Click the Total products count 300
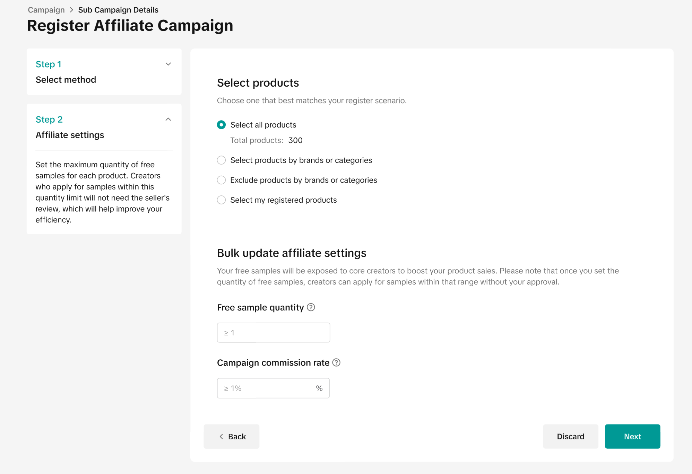This screenshot has width=692, height=474. (295, 140)
